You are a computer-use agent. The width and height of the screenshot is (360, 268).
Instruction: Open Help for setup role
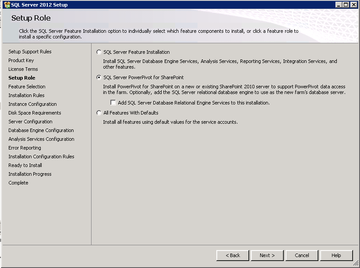click(336, 255)
